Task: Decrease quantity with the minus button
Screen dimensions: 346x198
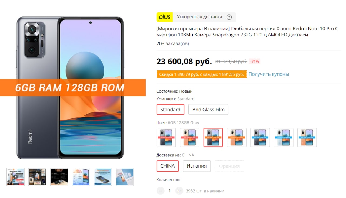Action: [160, 191]
